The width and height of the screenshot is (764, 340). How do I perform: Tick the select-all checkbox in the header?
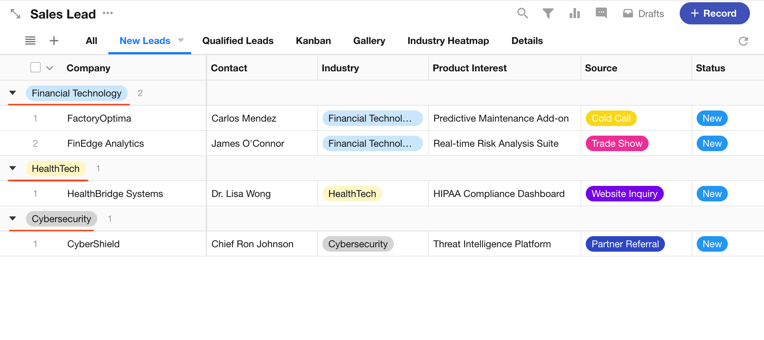point(36,68)
